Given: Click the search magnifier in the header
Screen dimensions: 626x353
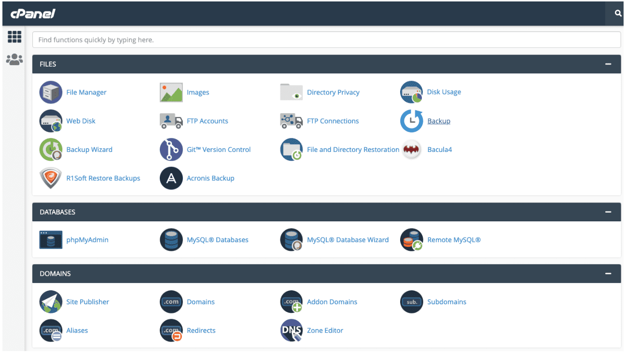Looking at the screenshot, I should pos(618,14).
